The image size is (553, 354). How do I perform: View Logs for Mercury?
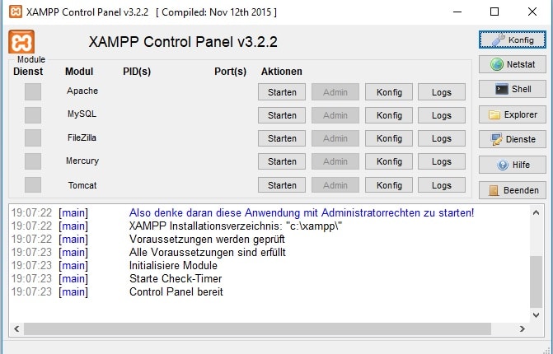tap(442, 161)
